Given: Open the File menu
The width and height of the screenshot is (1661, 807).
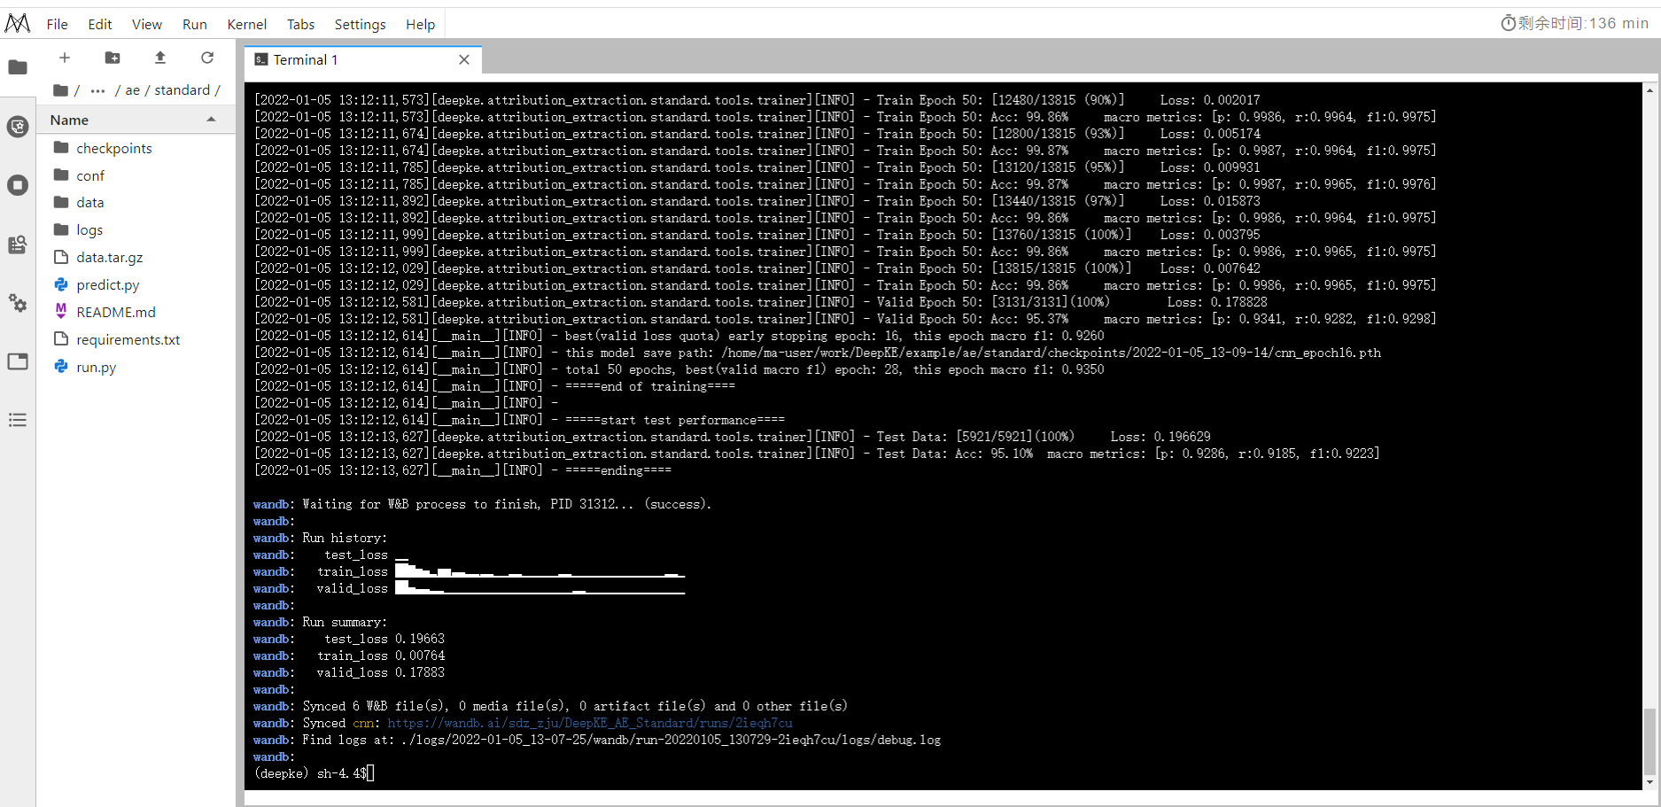Looking at the screenshot, I should click(x=57, y=24).
